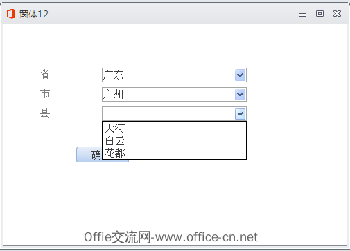Click the 省 label
This screenshot has width=350, height=251.
pyautogui.click(x=45, y=75)
